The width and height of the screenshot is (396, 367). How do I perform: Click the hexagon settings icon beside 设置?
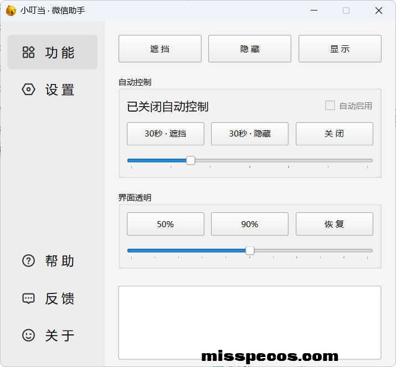point(28,90)
